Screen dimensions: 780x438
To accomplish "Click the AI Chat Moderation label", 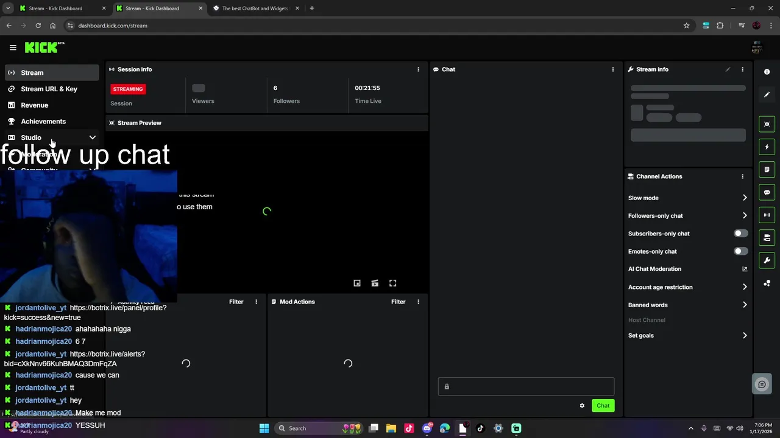I will (654, 269).
